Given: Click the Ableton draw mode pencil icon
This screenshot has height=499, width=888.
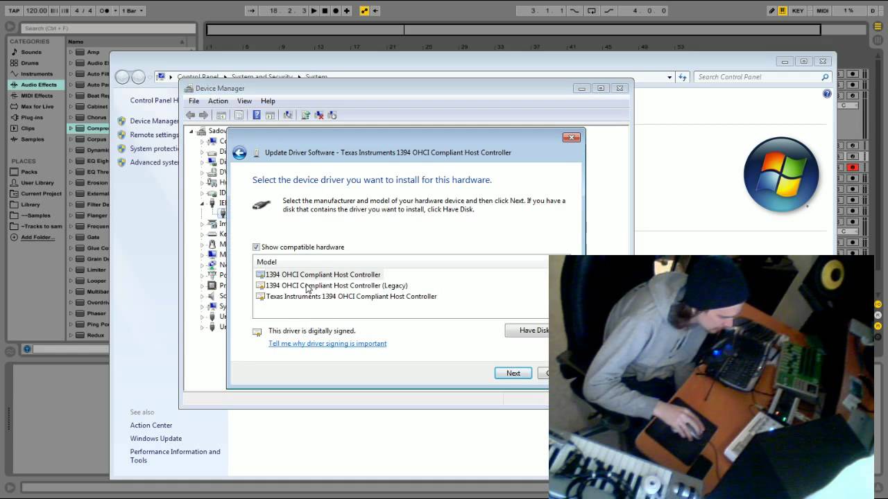Looking at the screenshot, I should point(771,10).
